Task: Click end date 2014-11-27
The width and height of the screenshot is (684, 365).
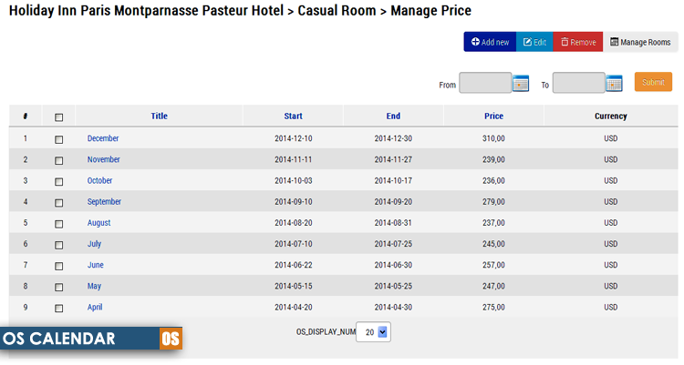Action: [393, 159]
